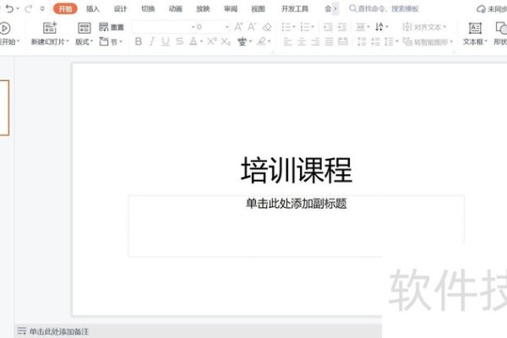Click the text direction icon
The width and height of the screenshot is (507, 338).
pos(360,27)
